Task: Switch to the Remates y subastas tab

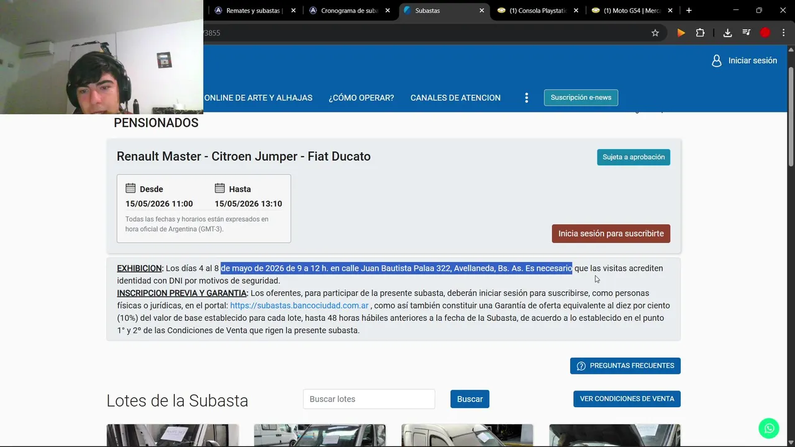Action: pos(255,11)
